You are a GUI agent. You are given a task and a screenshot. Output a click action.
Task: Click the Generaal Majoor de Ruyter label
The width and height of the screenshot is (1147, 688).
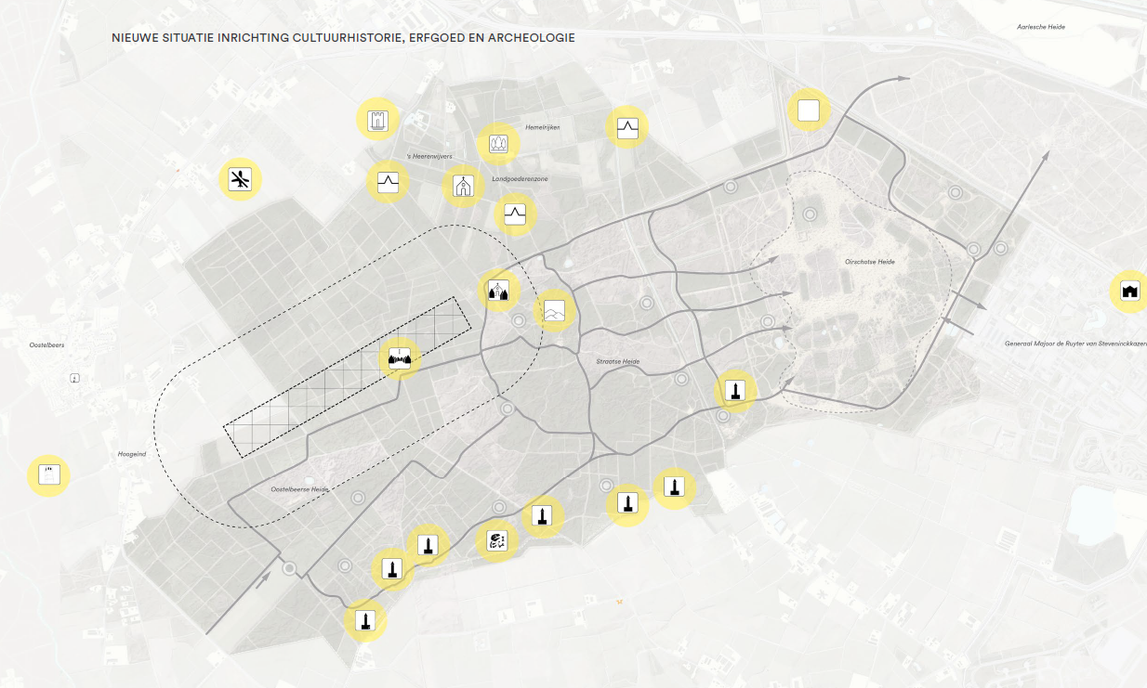[x=1075, y=344]
